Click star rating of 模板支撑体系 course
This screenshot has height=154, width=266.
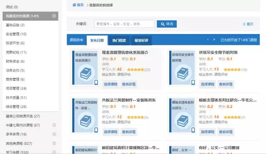pos(232,117)
